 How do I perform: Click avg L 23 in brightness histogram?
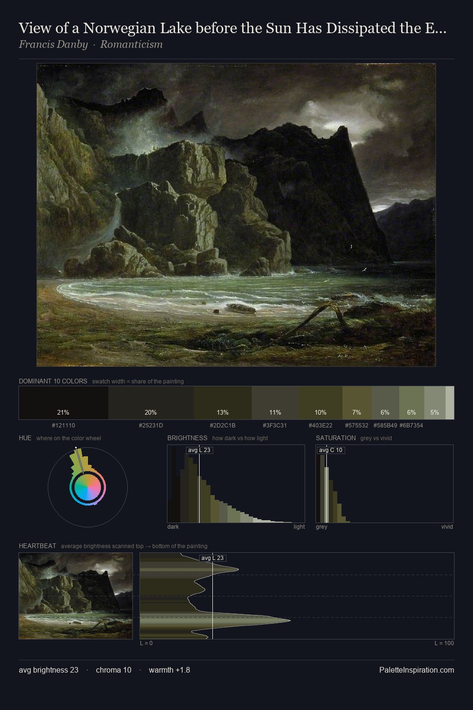coord(199,450)
